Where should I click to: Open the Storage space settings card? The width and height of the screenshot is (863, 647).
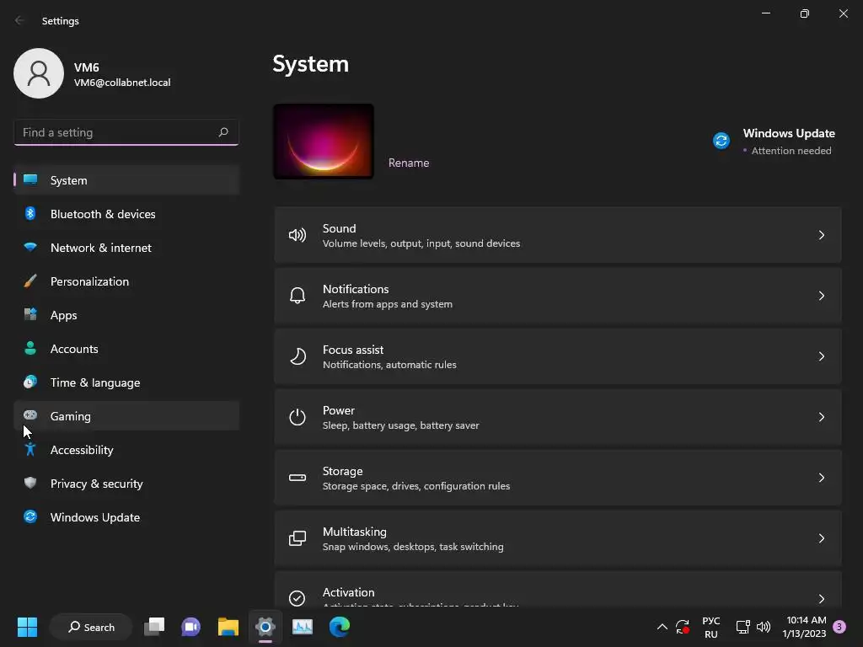pos(558,478)
